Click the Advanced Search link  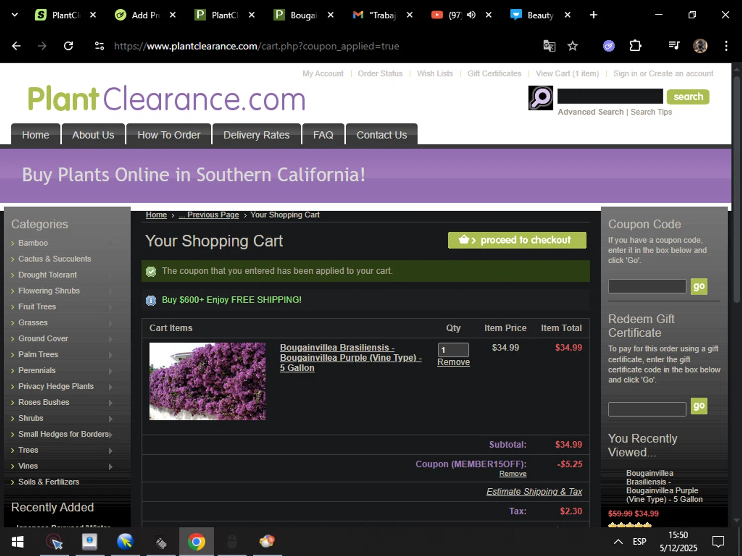click(591, 112)
